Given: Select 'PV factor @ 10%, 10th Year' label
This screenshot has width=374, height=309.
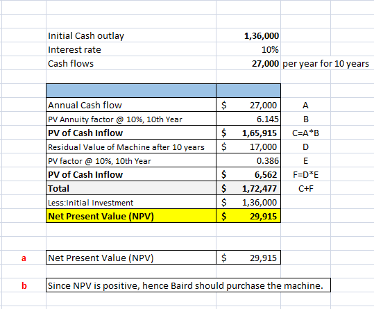Looking at the screenshot, I should click(99, 161).
